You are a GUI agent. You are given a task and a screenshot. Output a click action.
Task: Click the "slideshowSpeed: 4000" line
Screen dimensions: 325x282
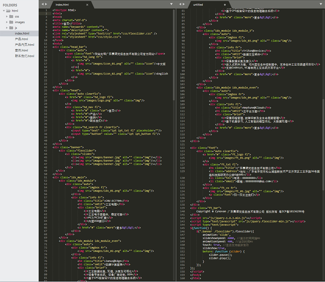(x=231, y=238)
